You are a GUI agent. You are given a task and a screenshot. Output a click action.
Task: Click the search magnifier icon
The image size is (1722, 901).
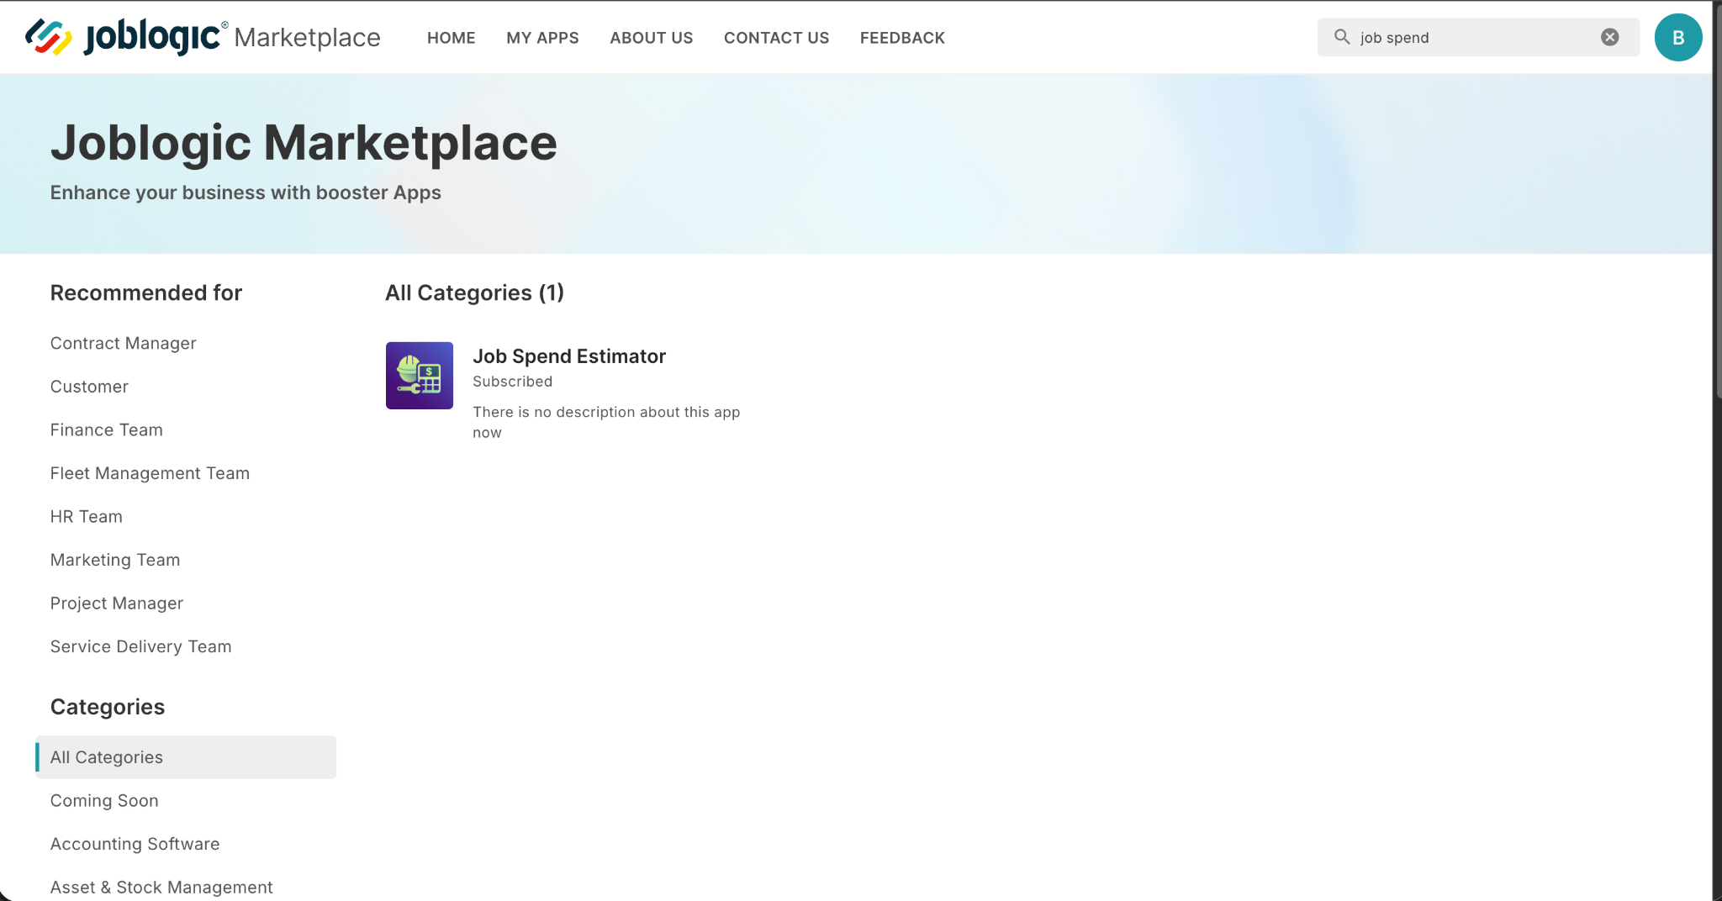[x=1342, y=37]
